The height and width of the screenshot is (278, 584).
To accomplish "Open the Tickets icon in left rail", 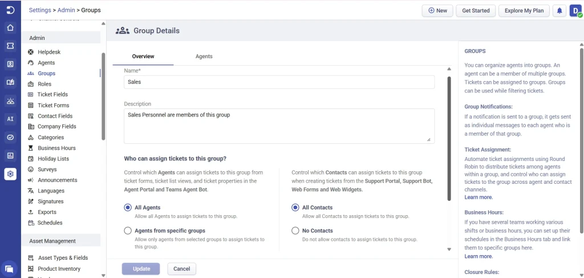I will pos(10,46).
